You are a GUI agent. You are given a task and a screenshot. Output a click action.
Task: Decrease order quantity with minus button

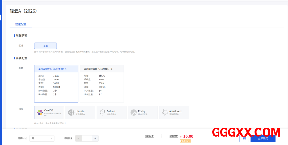[x=78, y=138]
